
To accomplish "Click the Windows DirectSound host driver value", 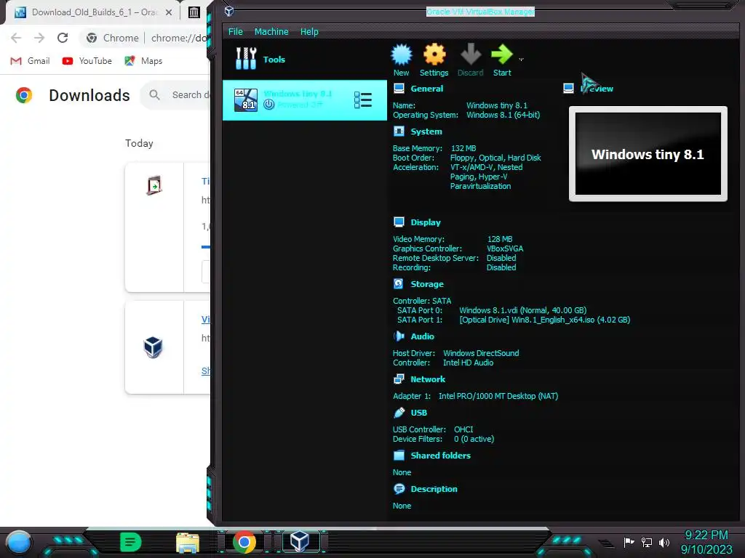I will (481, 354).
